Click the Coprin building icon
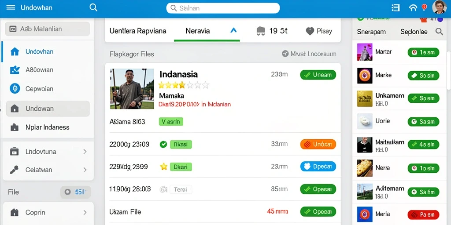 pos(15,212)
